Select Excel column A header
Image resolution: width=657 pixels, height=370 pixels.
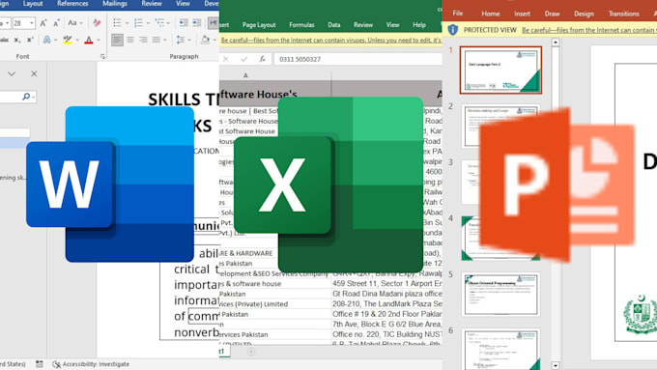pyautogui.click(x=275, y=75)
